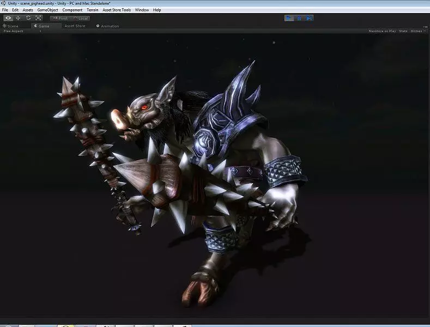This screenshot has height=327, width=430.
Task: Open the Help menu
Action: (157, 10)
